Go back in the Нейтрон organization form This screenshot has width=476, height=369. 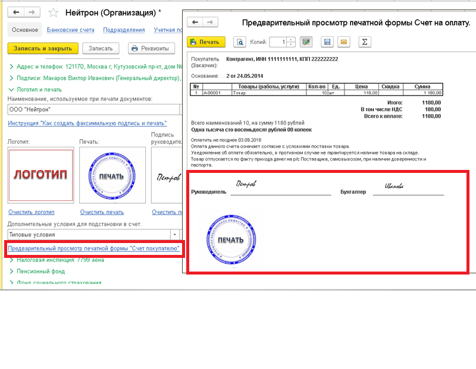pyautogui.click(x=16, y=12)
